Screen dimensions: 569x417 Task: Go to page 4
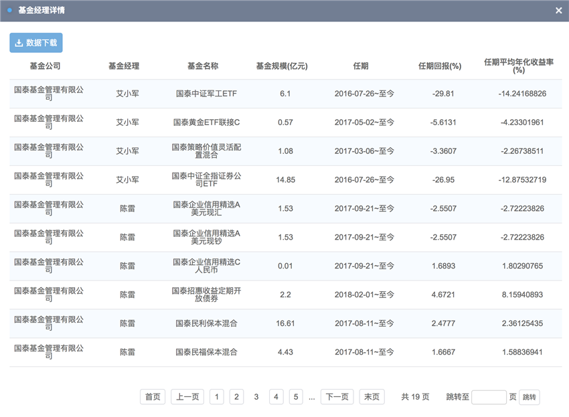coord(276,397)
